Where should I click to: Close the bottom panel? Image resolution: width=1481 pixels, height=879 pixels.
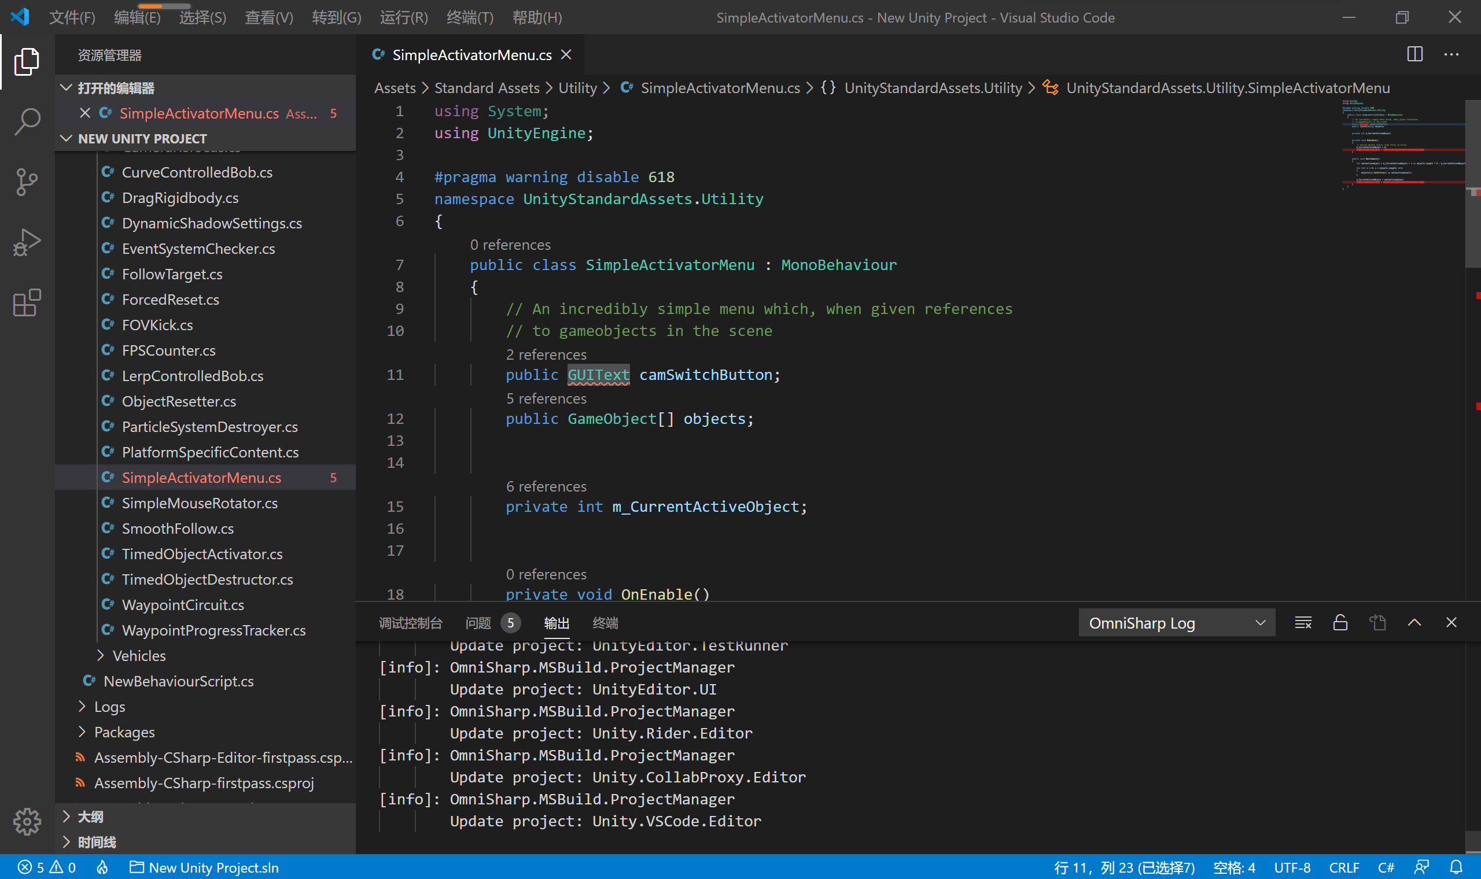coord(1451,622)
